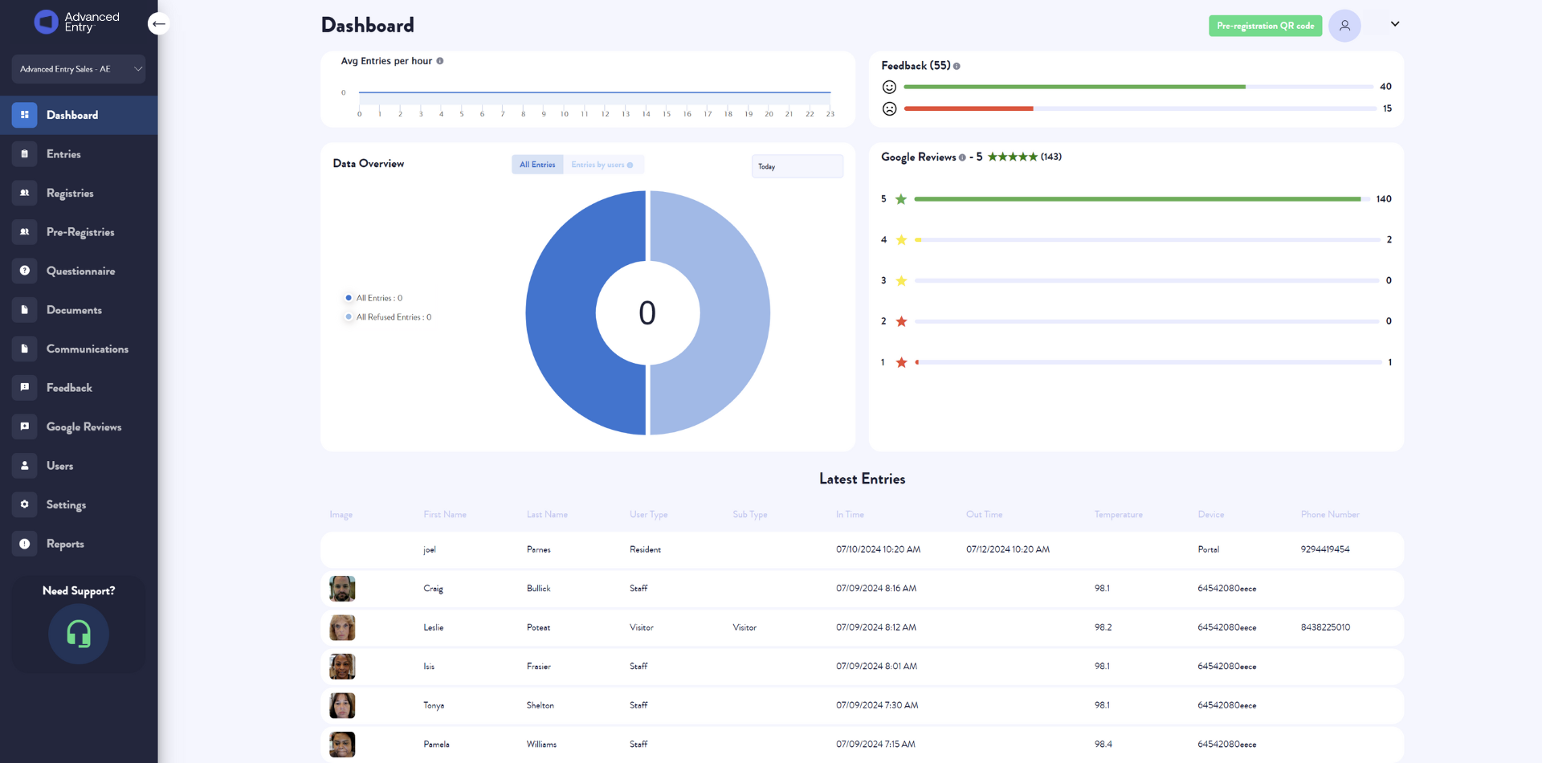Open the Today date filter
This screenshot has height=763, width=1542.
click(x=797, y=166)
